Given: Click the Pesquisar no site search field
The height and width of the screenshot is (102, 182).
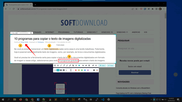Looking at the screenshot, I should coord(135,48).
